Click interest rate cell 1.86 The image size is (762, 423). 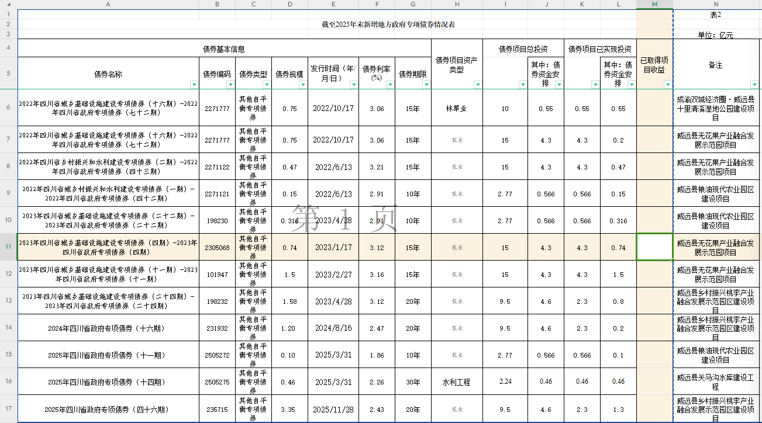(377, 355)
